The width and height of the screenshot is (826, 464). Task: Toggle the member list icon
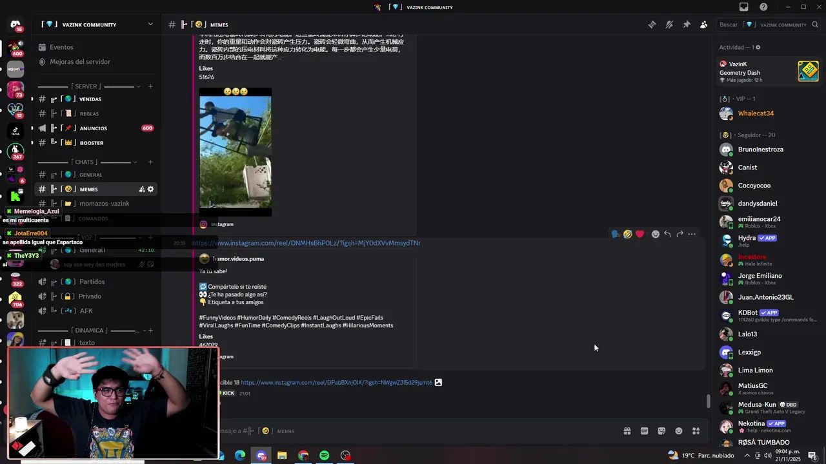pos(704,24)
